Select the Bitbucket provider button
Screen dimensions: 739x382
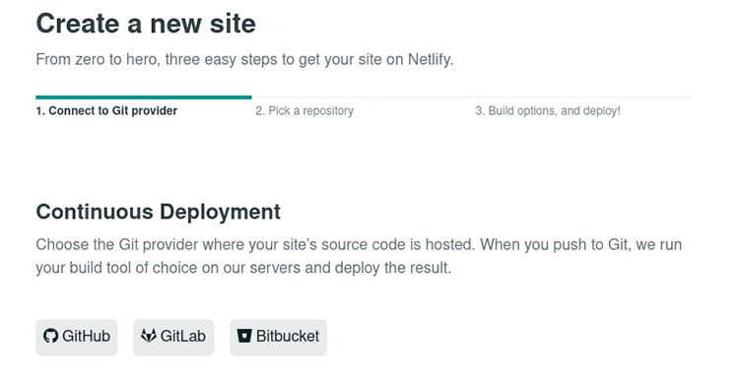[278, 338]
